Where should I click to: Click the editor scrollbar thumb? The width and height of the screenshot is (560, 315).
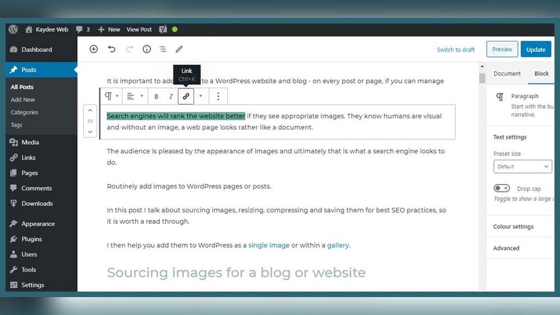tap(482, 78)
